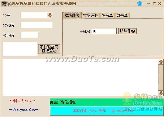
Task: Open the 放杂草 tab
Action: pyautogui.click(x=122, y=15)
